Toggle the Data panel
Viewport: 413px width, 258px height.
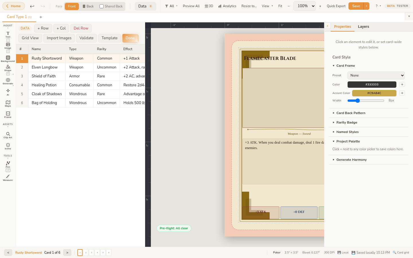[145, 6]
